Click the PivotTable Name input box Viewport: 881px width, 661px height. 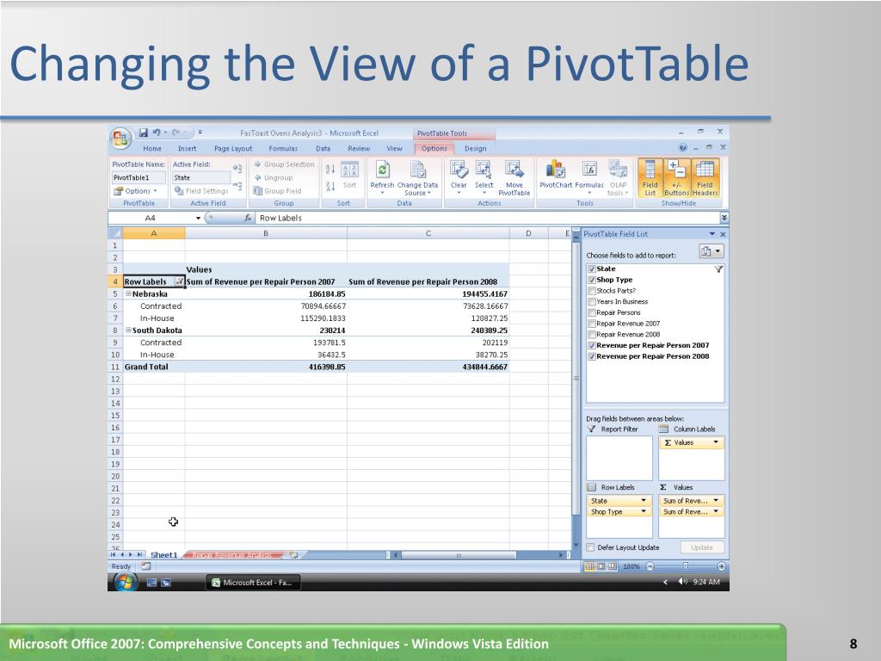click(139, 177)
